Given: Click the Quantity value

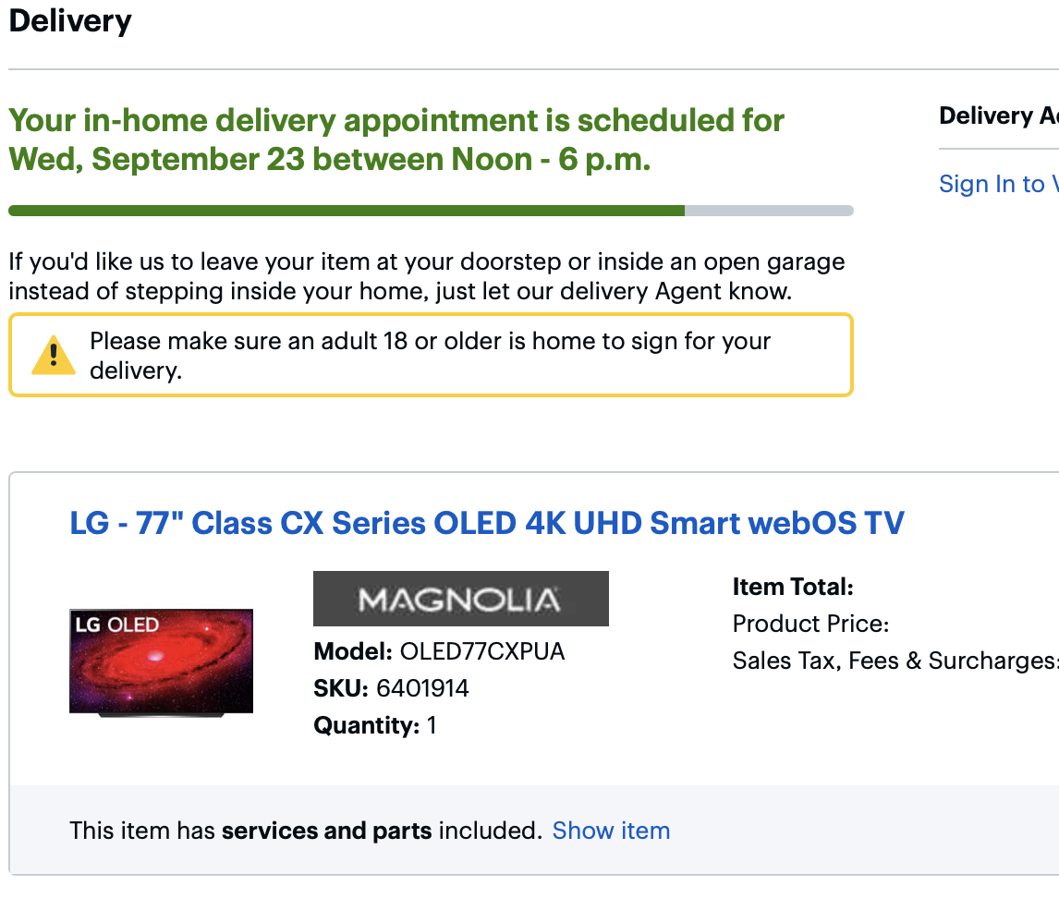Looking at the screenshot, I should [432, 725].
